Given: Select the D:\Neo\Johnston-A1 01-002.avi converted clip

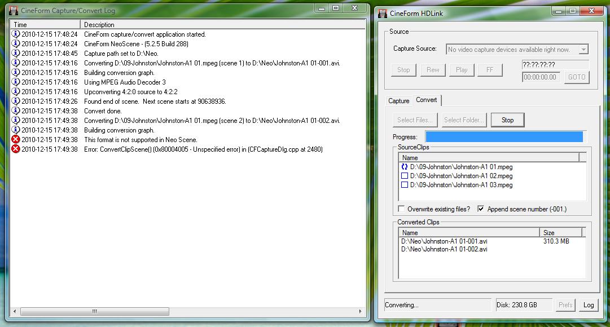Looking at the screenshot, I should (x=444, y=249).
